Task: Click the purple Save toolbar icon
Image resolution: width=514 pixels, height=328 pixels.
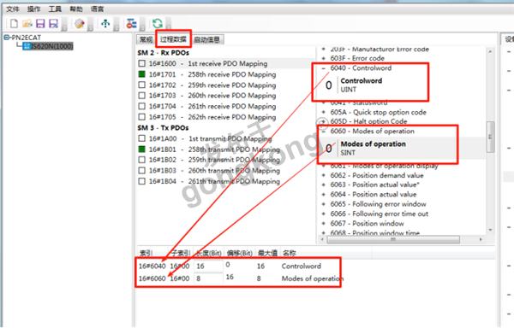Action: pyautogui.click(x=40, y=24)
